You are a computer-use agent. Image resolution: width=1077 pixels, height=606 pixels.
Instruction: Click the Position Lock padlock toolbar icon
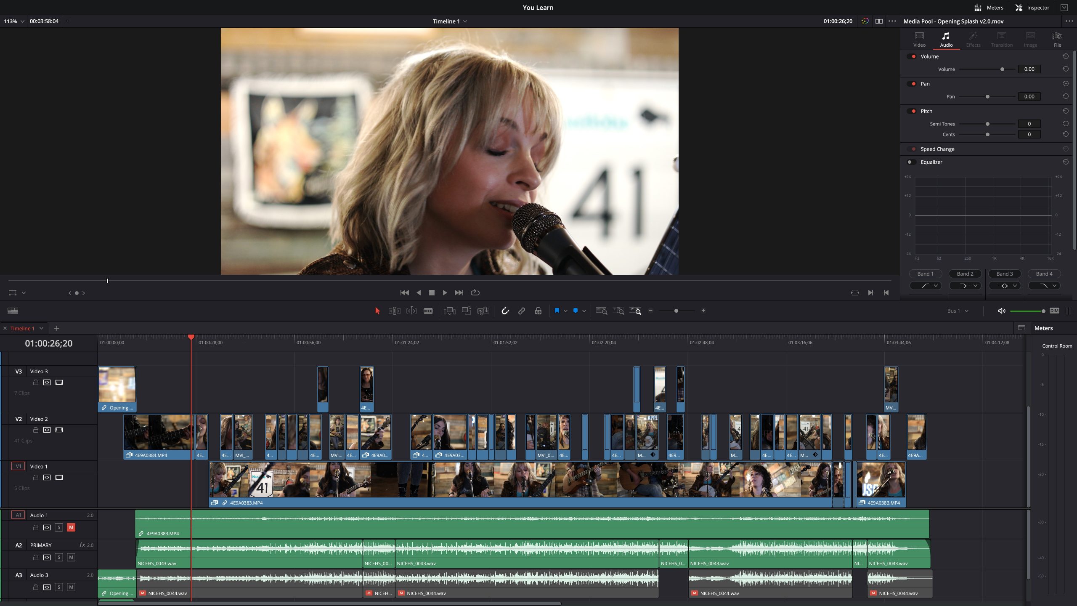[538, 311]
